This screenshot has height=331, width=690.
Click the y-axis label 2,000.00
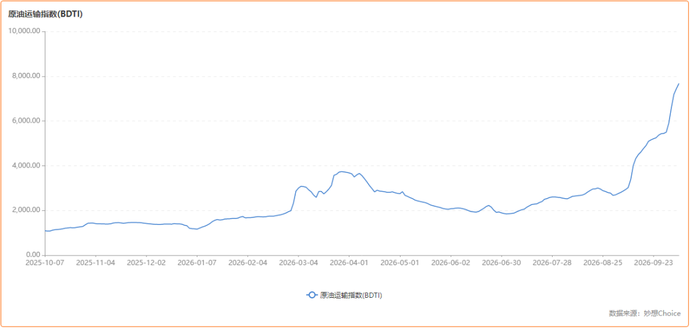click(x=27, y=210)
